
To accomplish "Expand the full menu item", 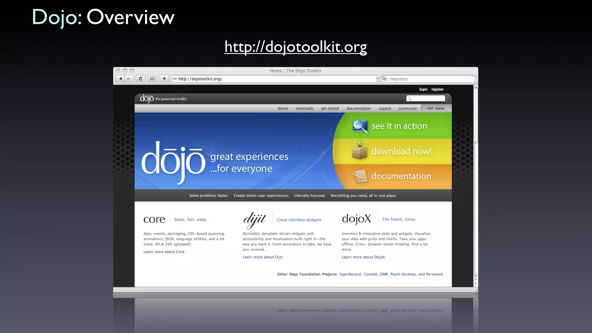I will pos(435,108).
